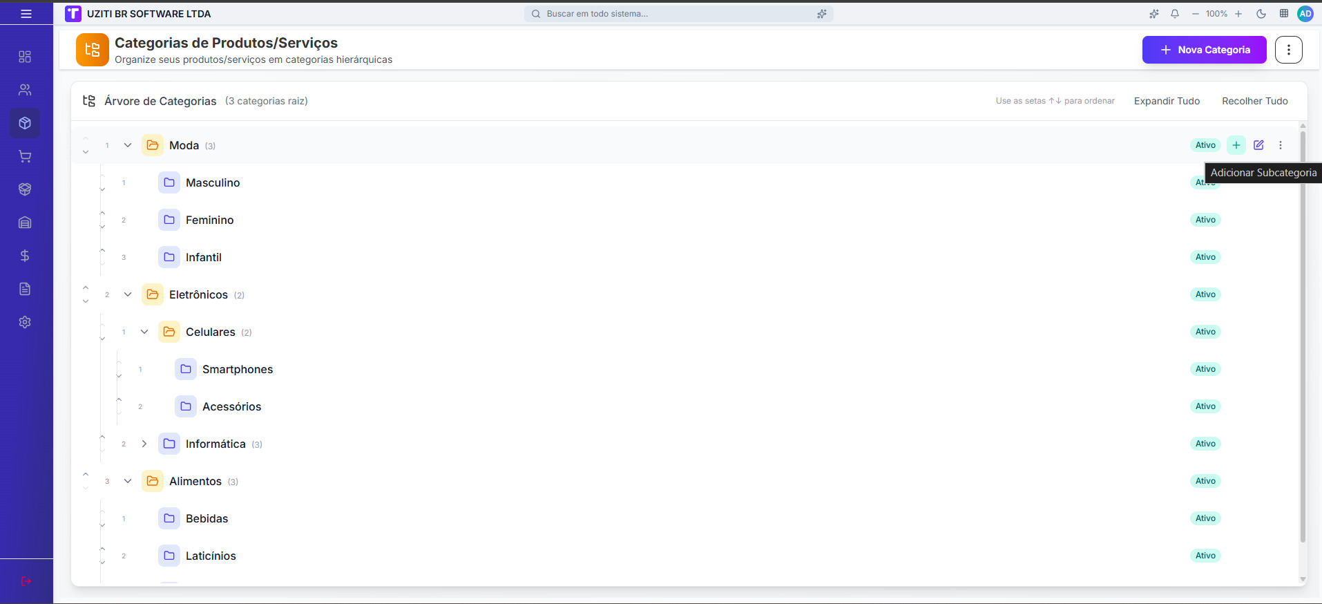Screen dimensions: 1322x604
Task: Click the zoom in plus next to 100%
Action: pos(1238,14)
